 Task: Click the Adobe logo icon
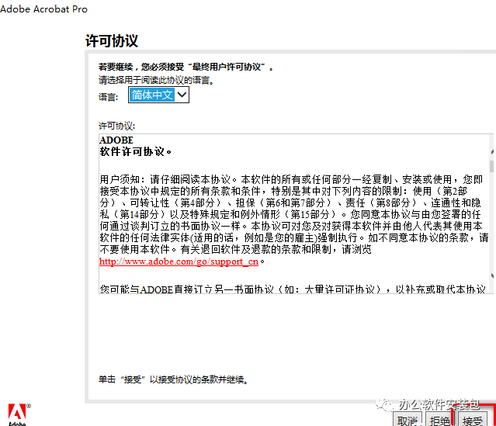point(19,414)
